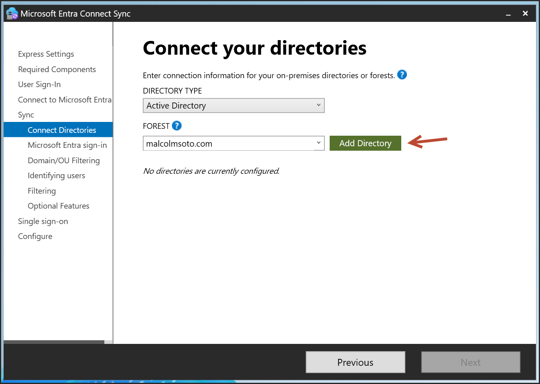This screenshot has height=384, width=540.
Task: Open the Domain/OU Filtering step
Action: point(64,160)
